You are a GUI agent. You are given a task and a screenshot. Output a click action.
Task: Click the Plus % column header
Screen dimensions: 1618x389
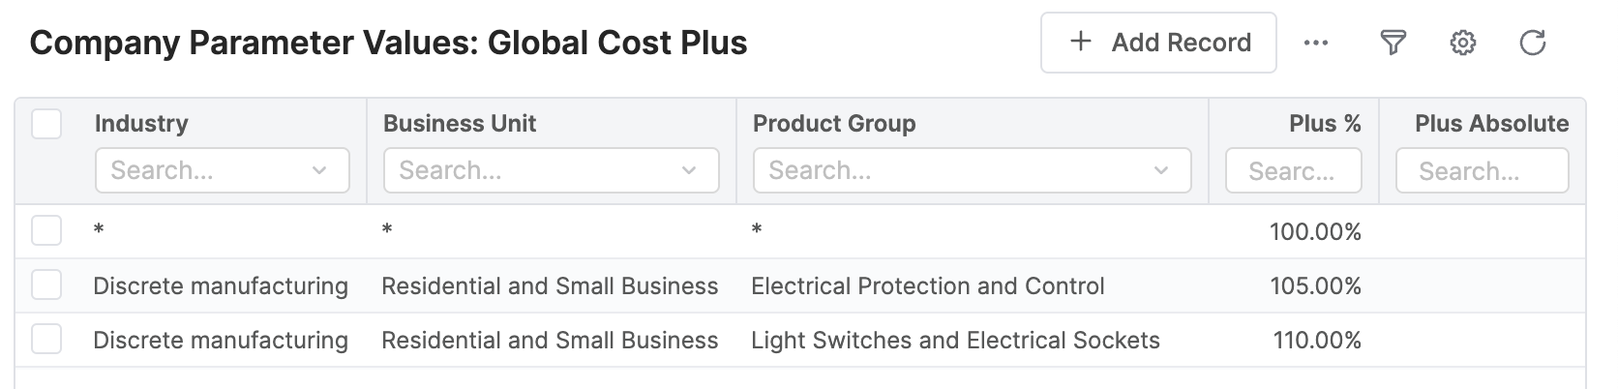click(1325, 124)
